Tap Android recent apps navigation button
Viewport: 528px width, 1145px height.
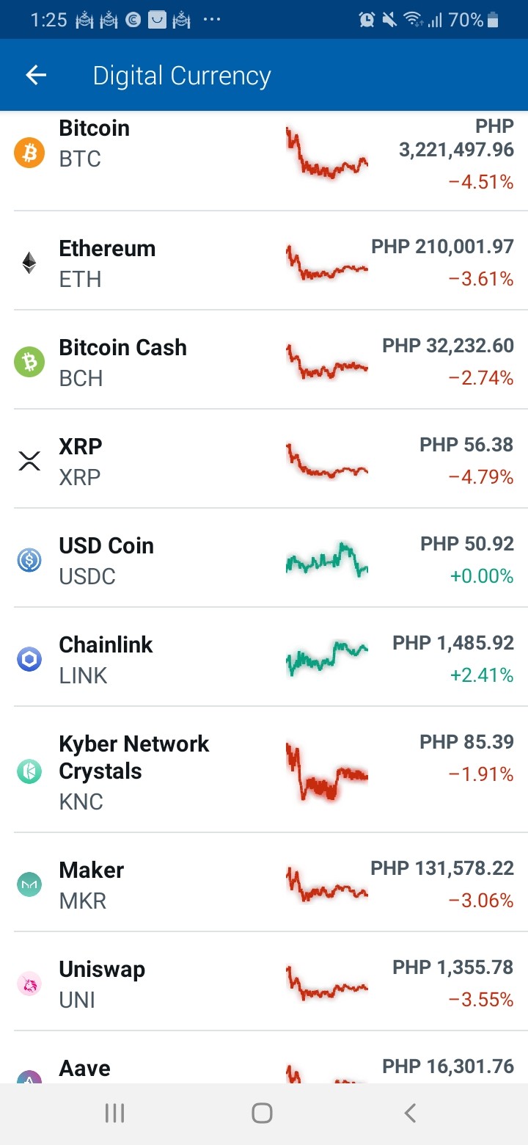click(114, 1113)
